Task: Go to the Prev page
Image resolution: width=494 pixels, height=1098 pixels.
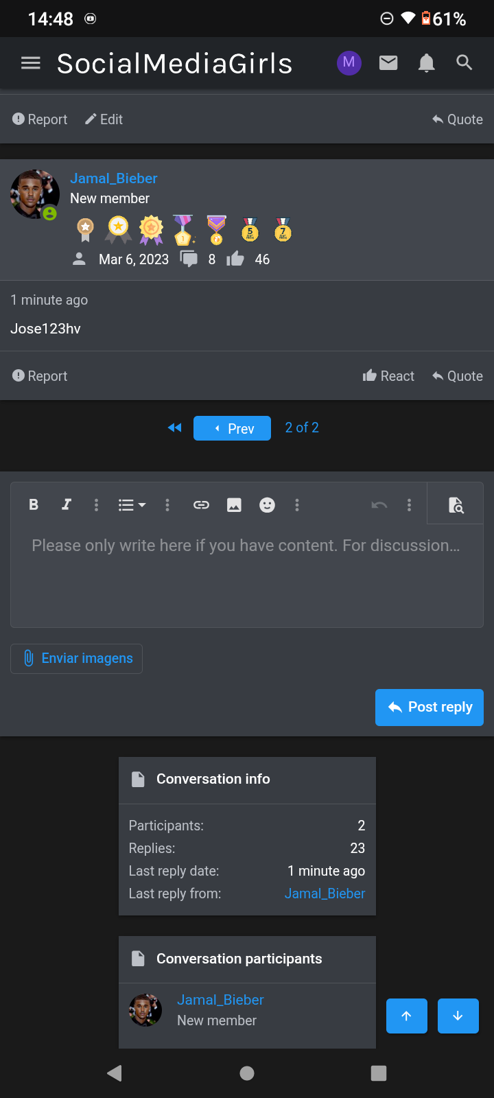Action: click(232, 428)
